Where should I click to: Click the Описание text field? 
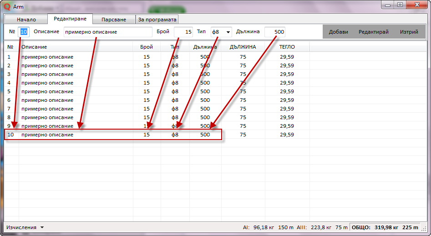coord(108,32)
